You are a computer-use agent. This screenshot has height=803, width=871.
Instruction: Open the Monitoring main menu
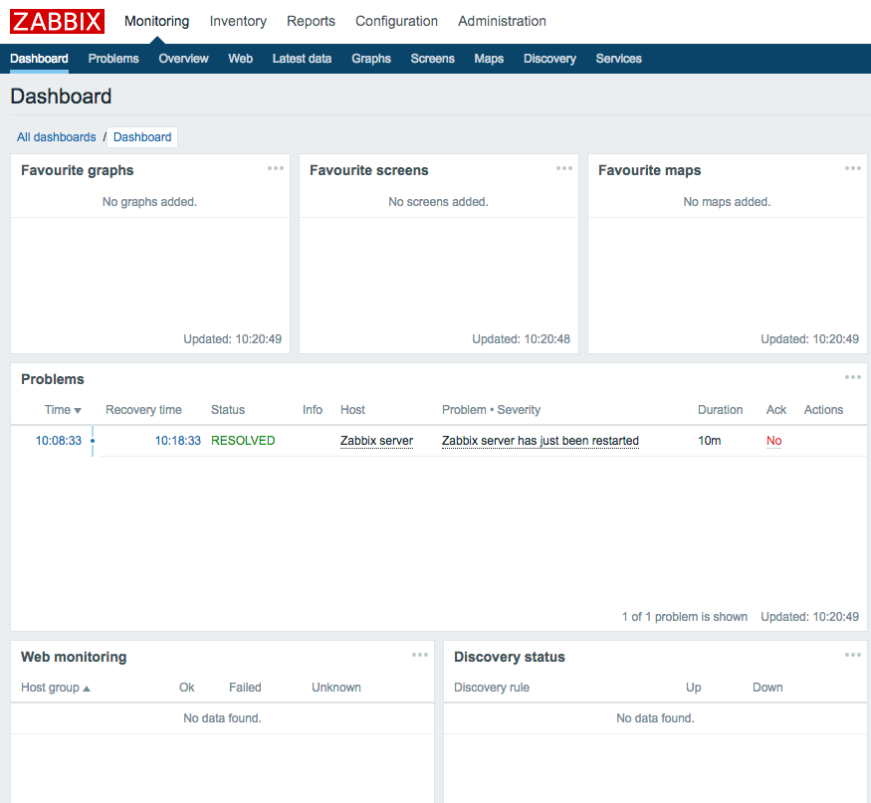coord(156,21)
